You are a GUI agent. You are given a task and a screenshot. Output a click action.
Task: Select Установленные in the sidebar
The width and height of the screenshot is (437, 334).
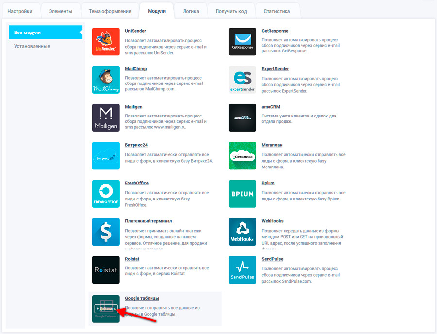[32, 46]
